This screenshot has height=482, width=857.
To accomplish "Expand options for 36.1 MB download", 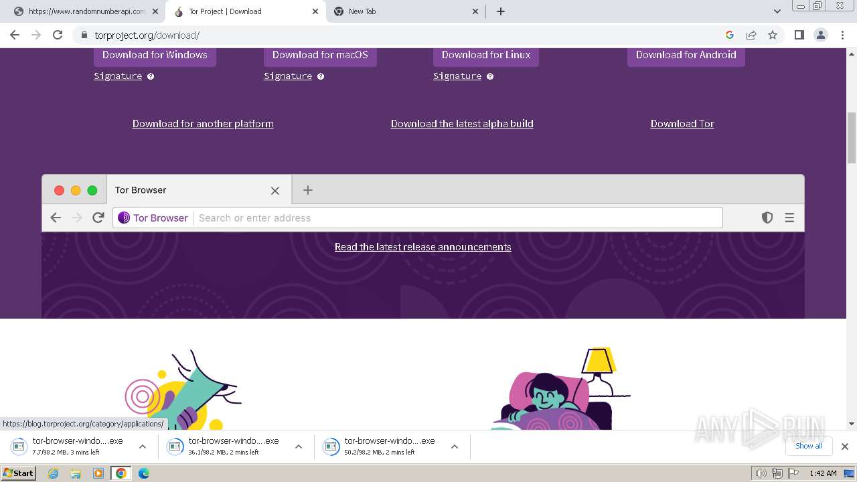I will [x=299, y=447].
